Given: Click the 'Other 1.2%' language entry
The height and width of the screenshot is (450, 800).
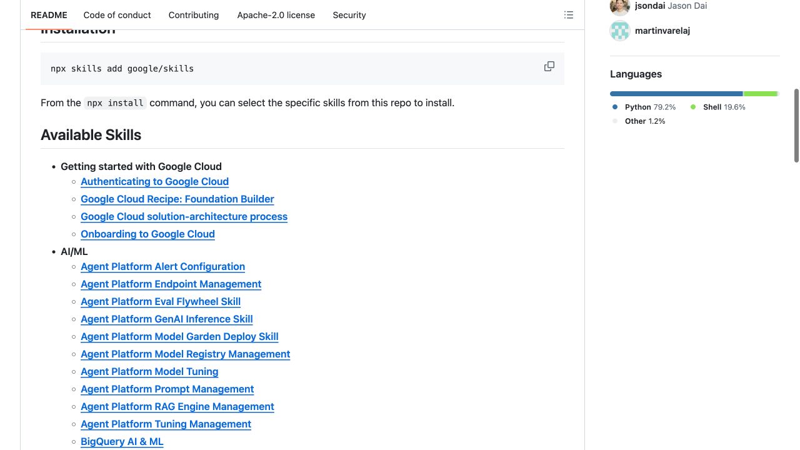Looking at the screenshot, I should coord(639,121).
